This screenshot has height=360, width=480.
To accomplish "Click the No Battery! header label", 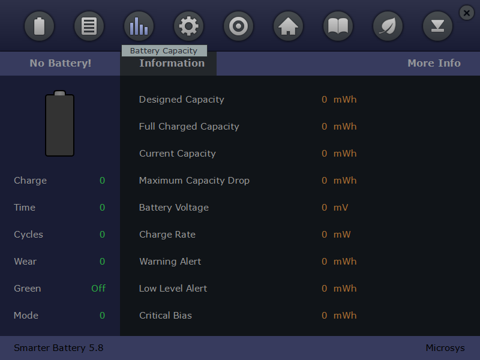I will click(60, 64).
